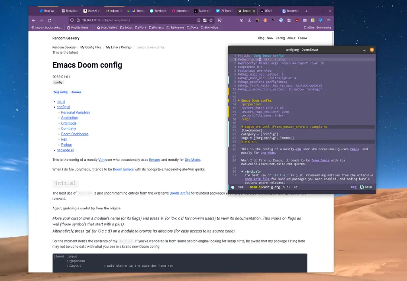Open the Config nav link
407x281 pixels.
[280, 38]
